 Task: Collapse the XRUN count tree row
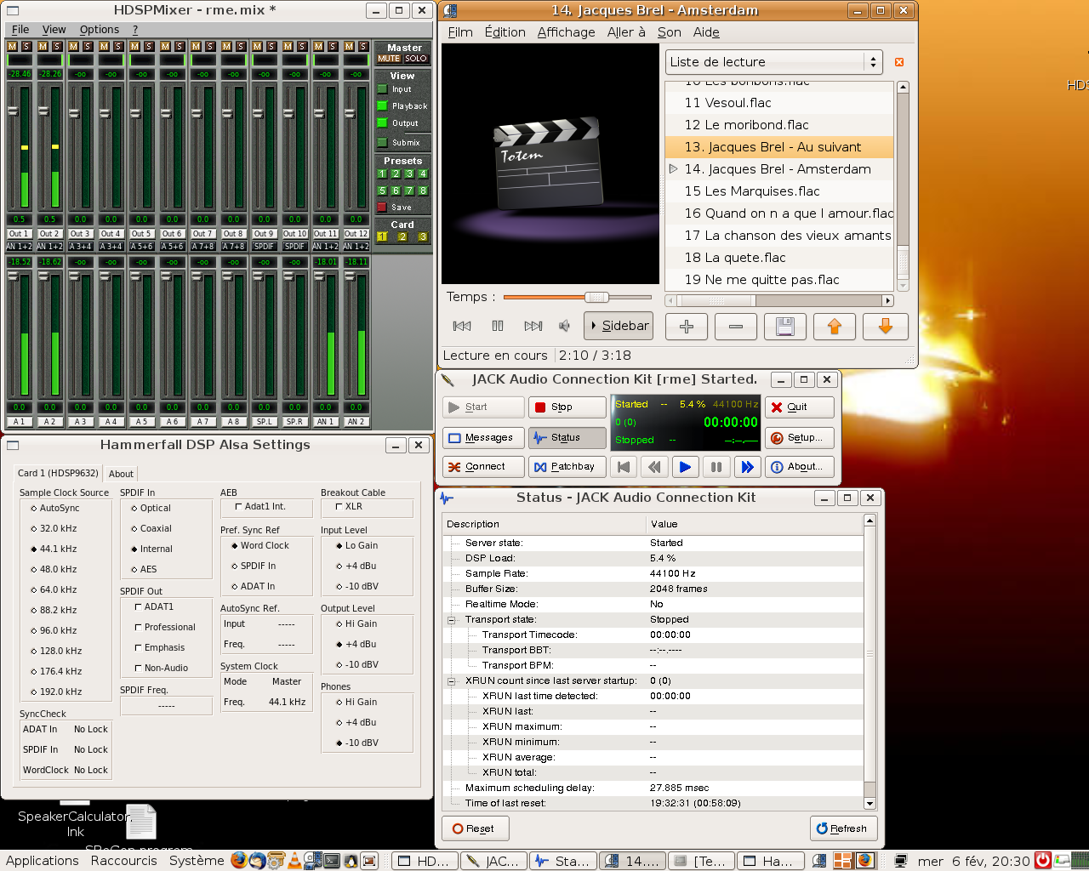pos(452,681)
